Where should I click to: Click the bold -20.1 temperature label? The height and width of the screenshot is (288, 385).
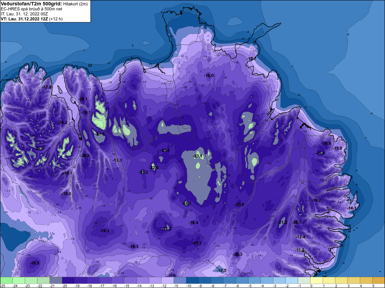(83, 99)
